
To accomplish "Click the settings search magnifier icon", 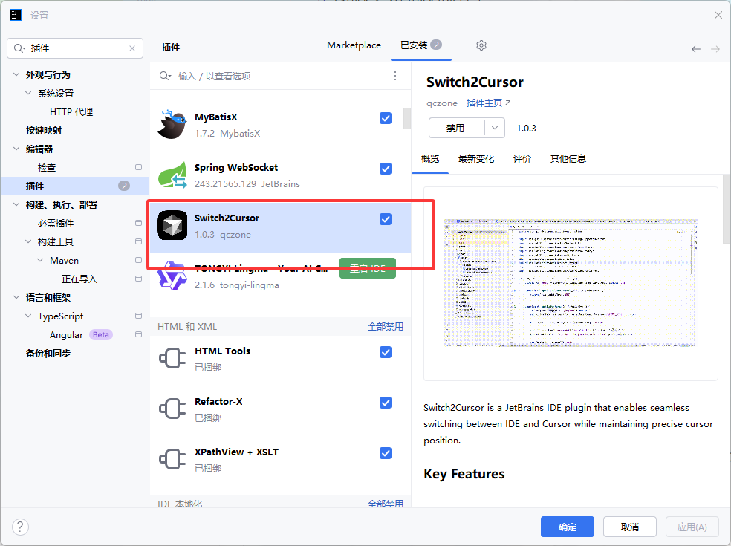I will tap(19, 48).
